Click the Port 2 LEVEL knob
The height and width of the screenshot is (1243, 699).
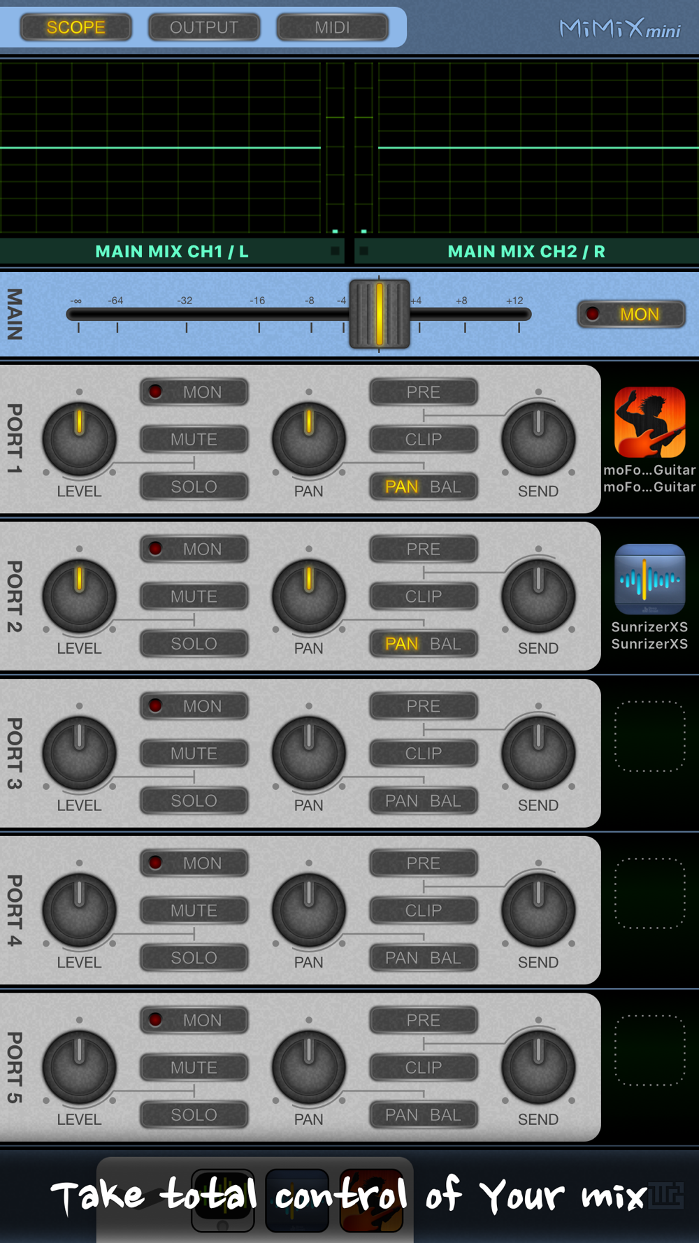tap(79, 597)
